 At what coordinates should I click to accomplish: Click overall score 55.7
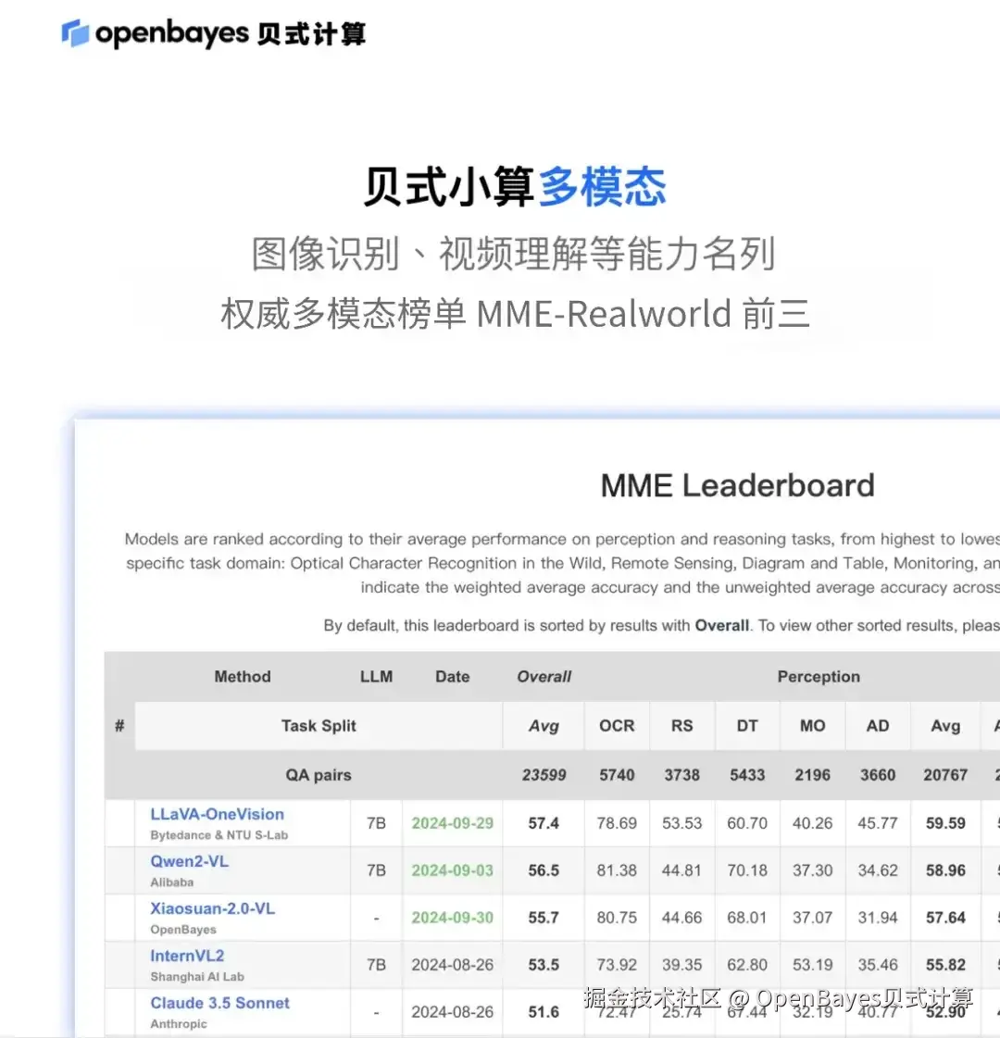544,918
